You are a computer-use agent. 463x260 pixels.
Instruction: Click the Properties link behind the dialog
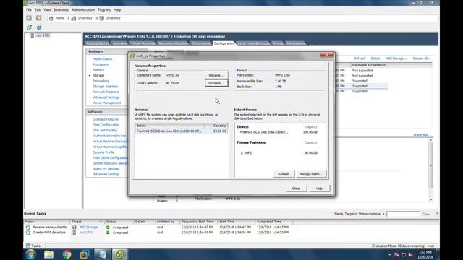422,135
